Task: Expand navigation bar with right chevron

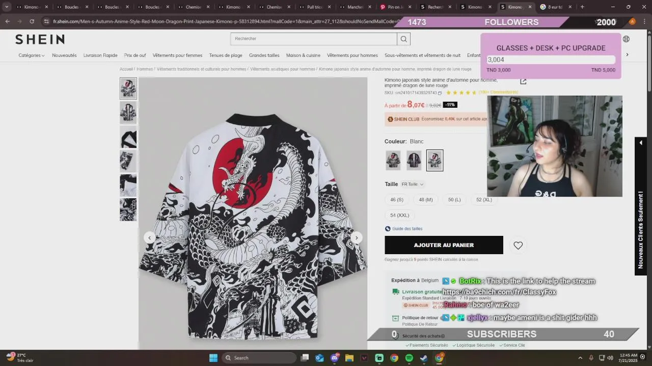Action: point(627,55)
